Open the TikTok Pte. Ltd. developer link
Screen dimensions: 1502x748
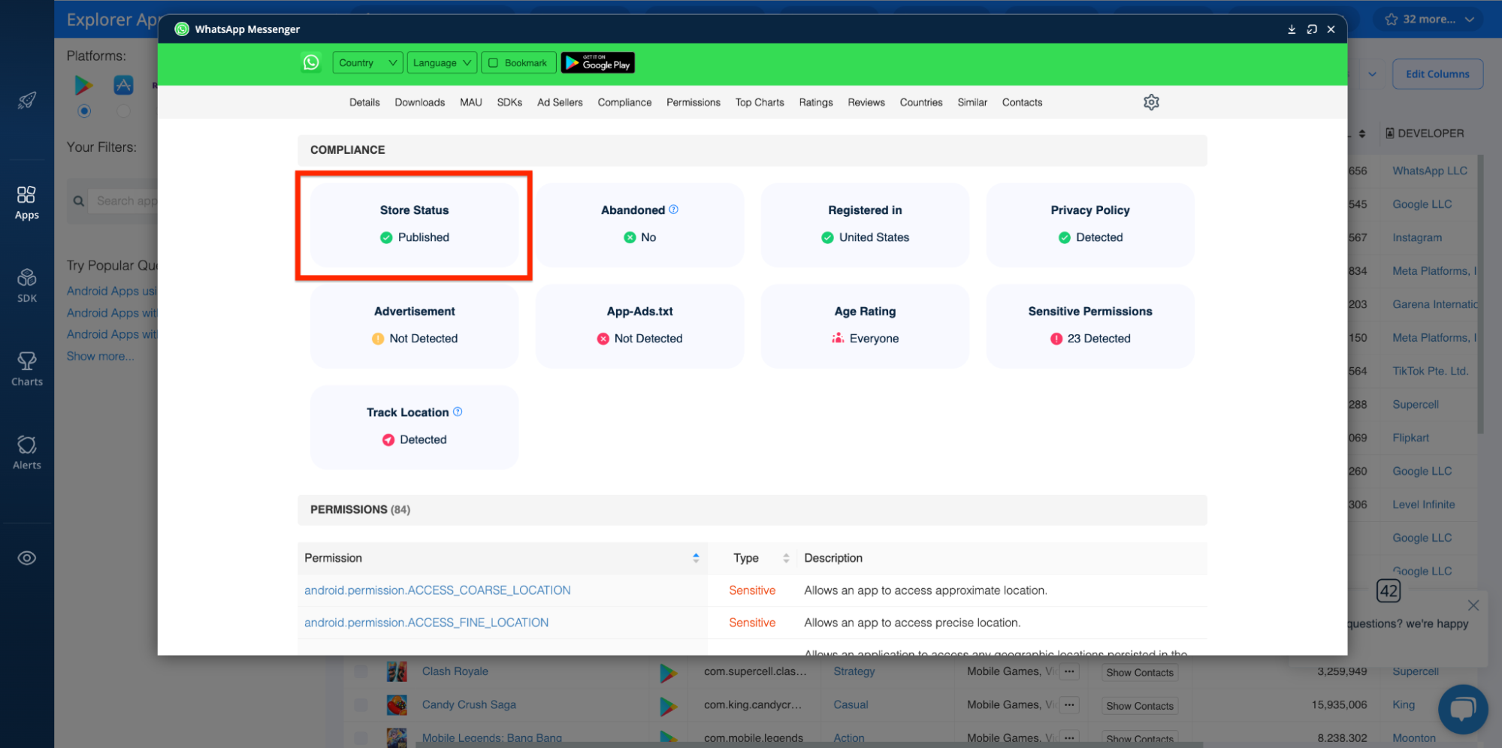(1430, 371)
